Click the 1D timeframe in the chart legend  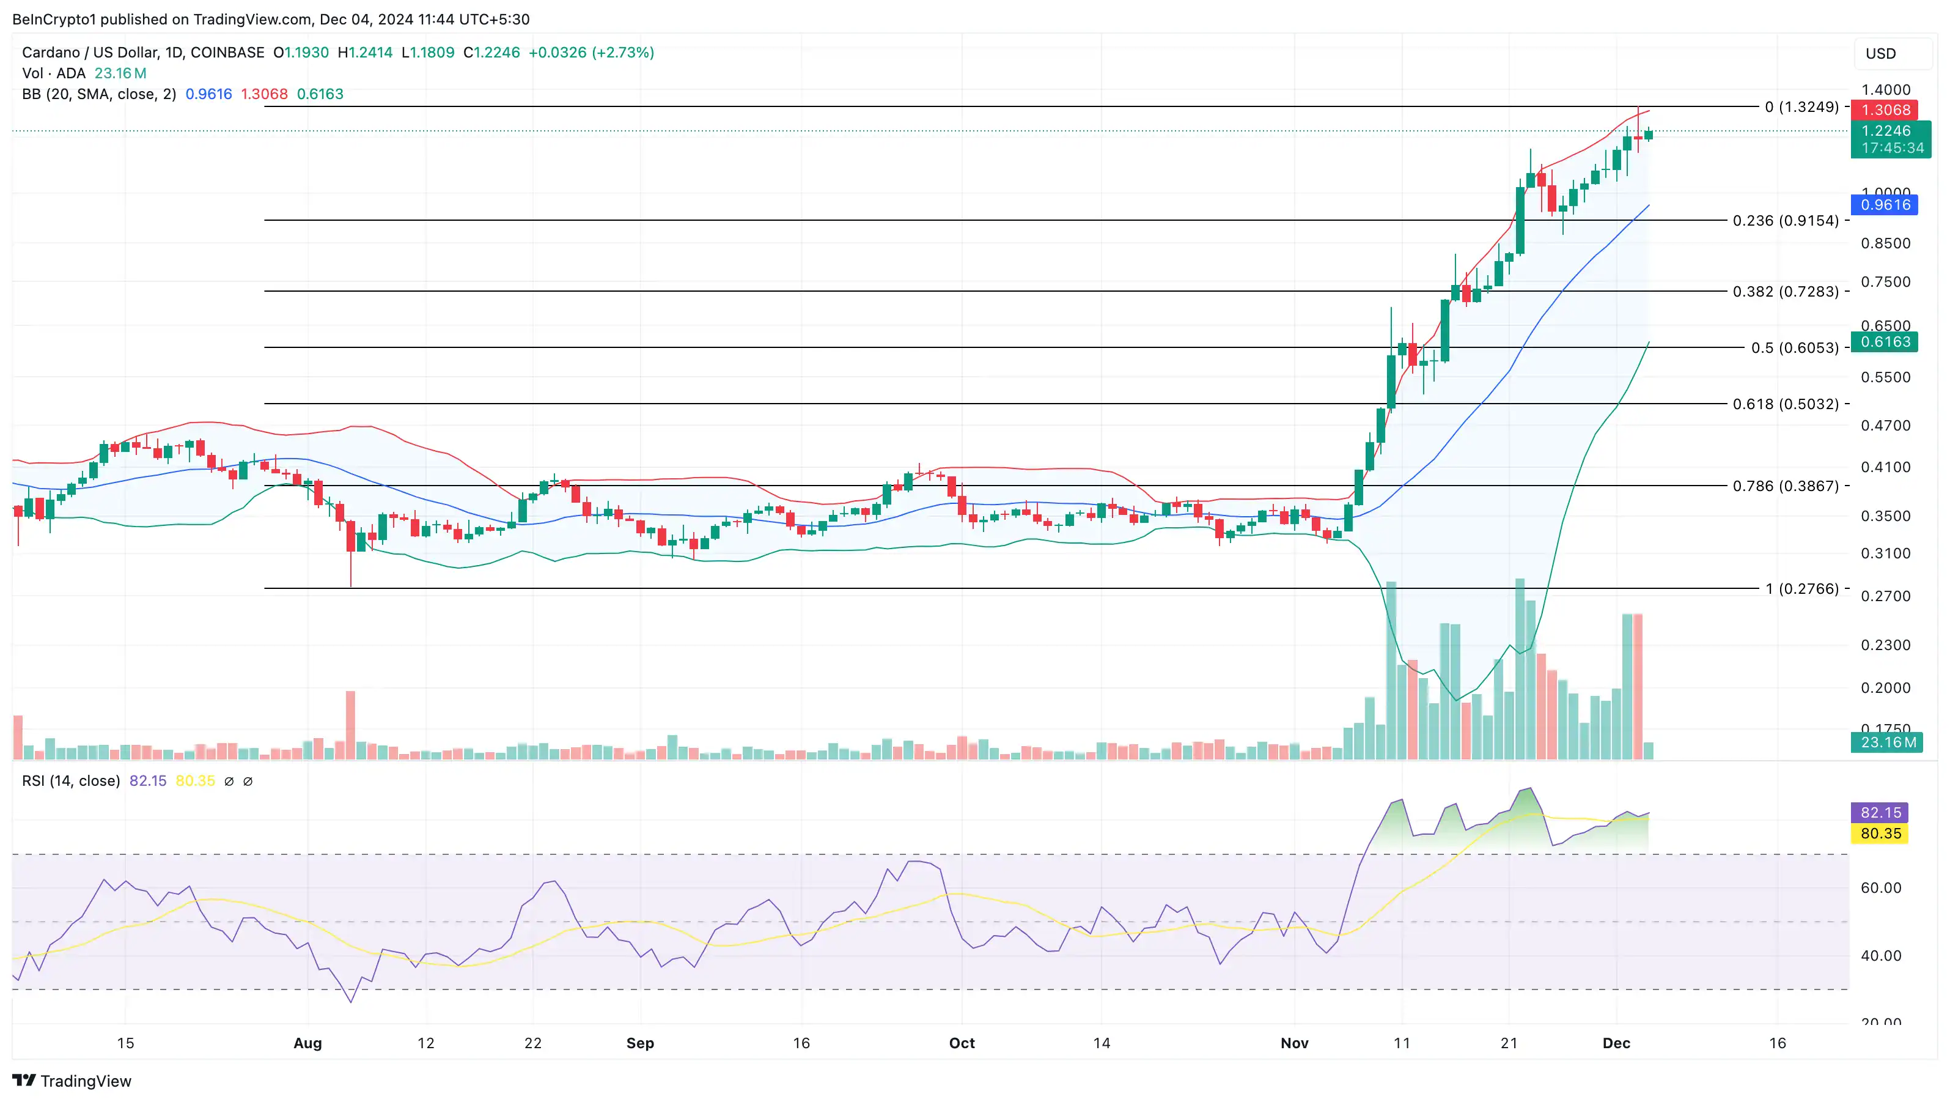175,52
